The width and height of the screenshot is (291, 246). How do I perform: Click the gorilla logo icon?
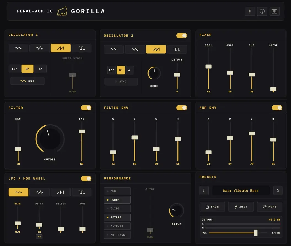(62, 11)
